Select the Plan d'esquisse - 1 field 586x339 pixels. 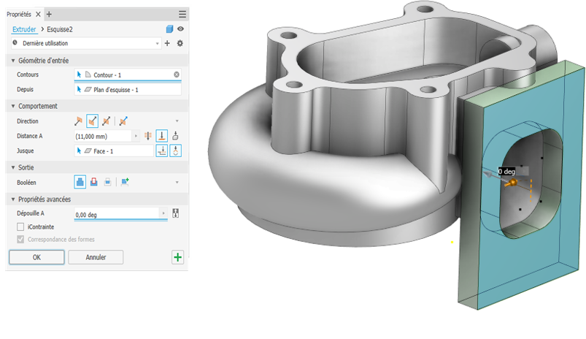128,90
